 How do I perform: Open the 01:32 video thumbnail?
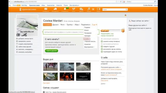[51, 67]
